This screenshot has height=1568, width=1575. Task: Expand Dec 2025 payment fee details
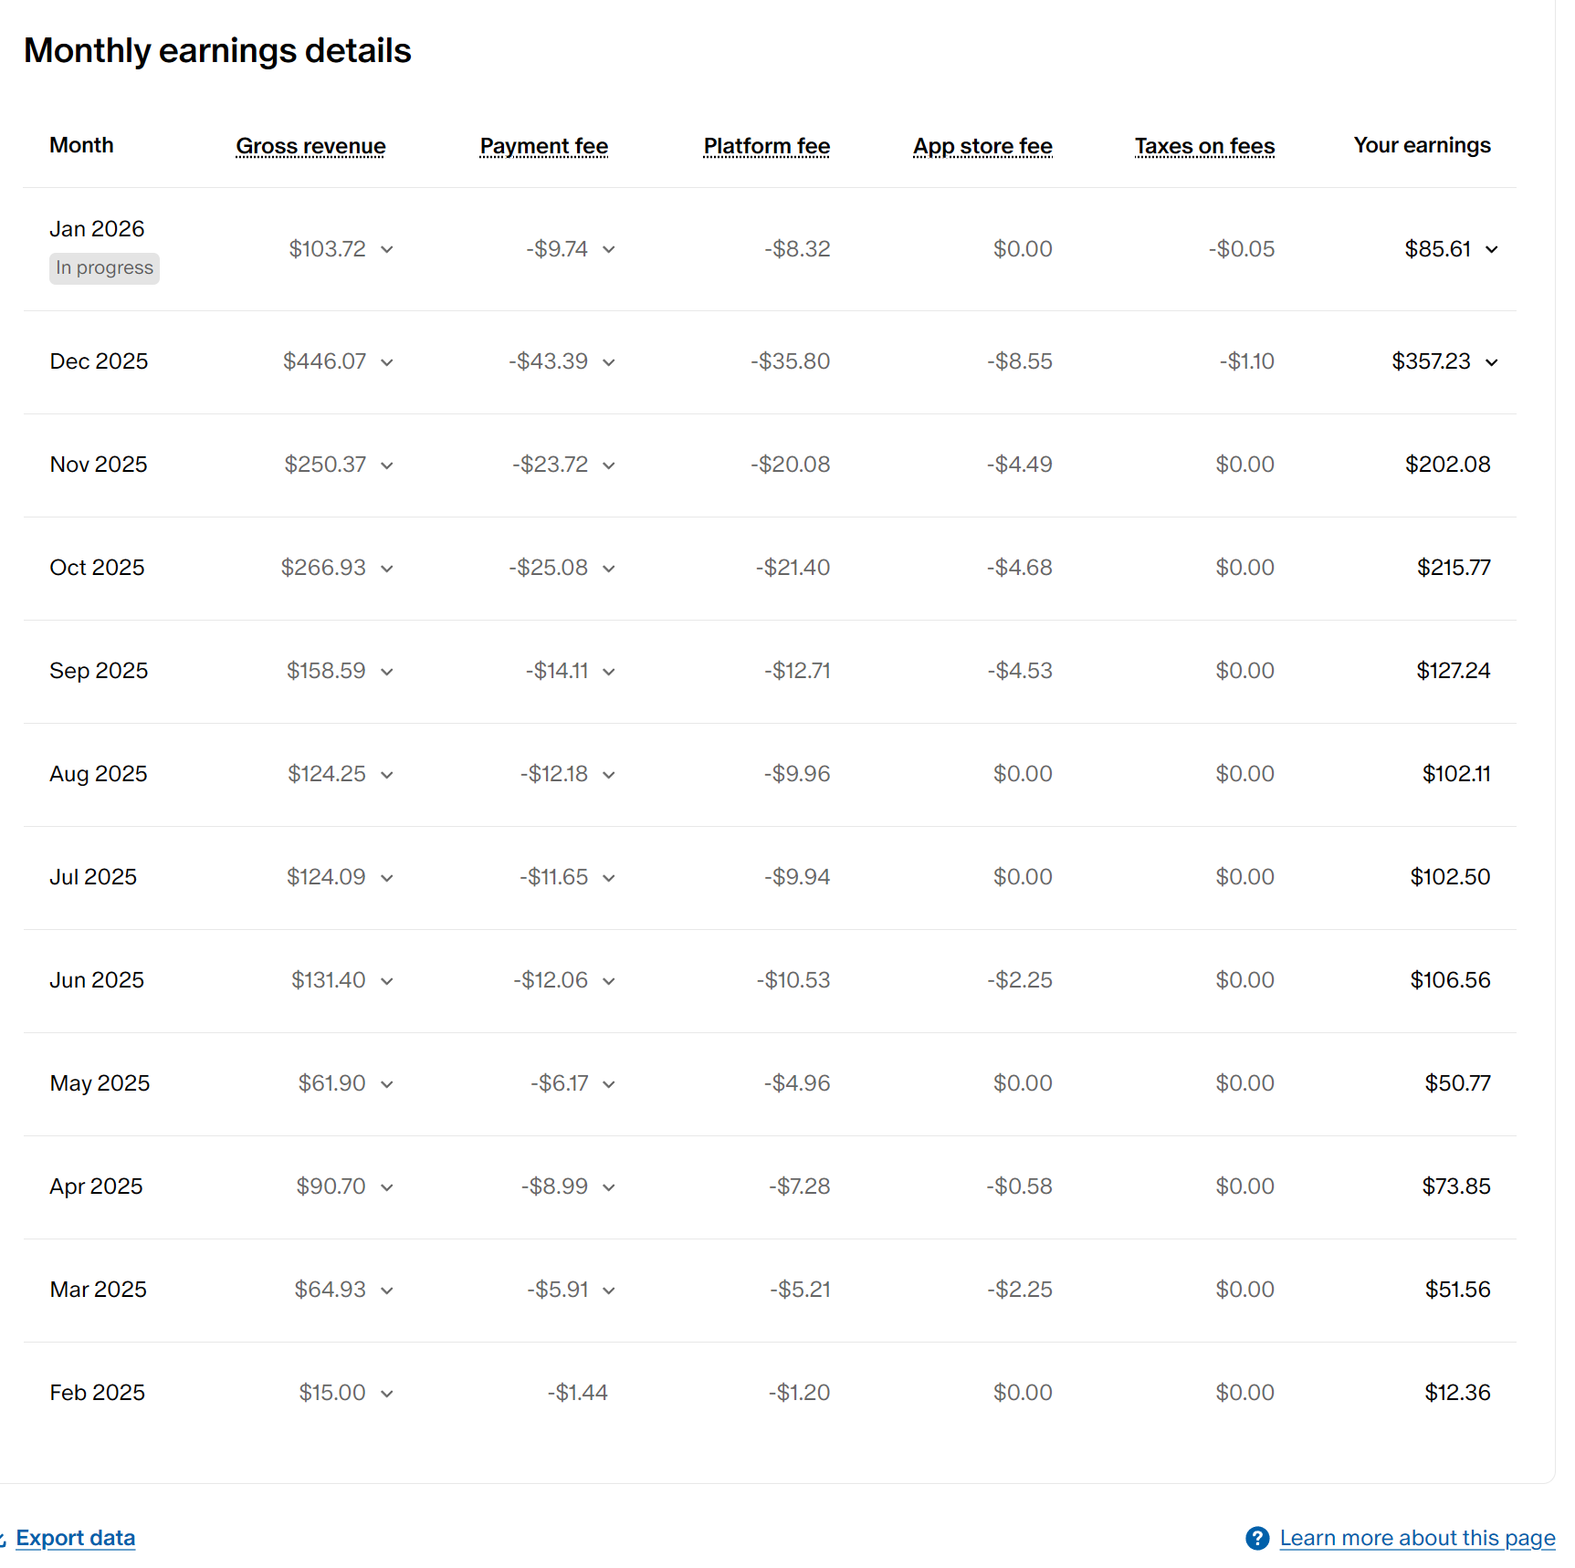609,362
